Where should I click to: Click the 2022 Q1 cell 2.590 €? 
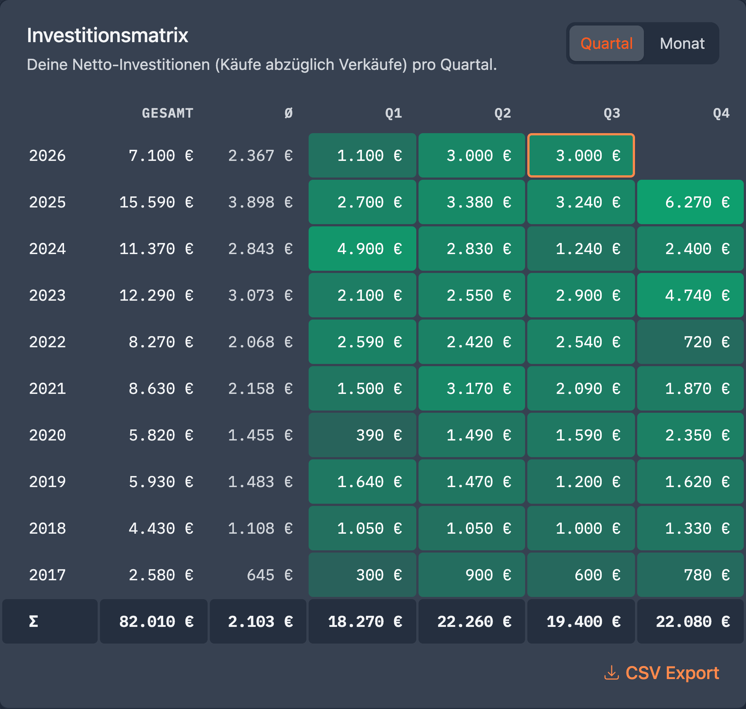[x=362, y=342]
